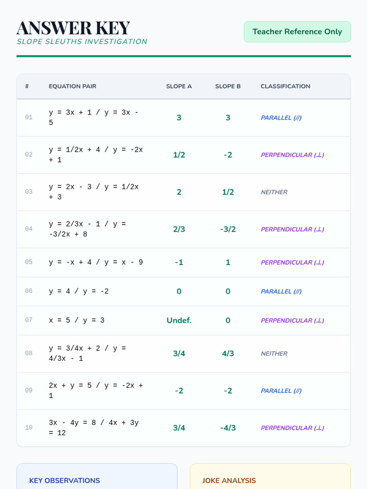Click the SLOPE B column header

pos(228,86)
